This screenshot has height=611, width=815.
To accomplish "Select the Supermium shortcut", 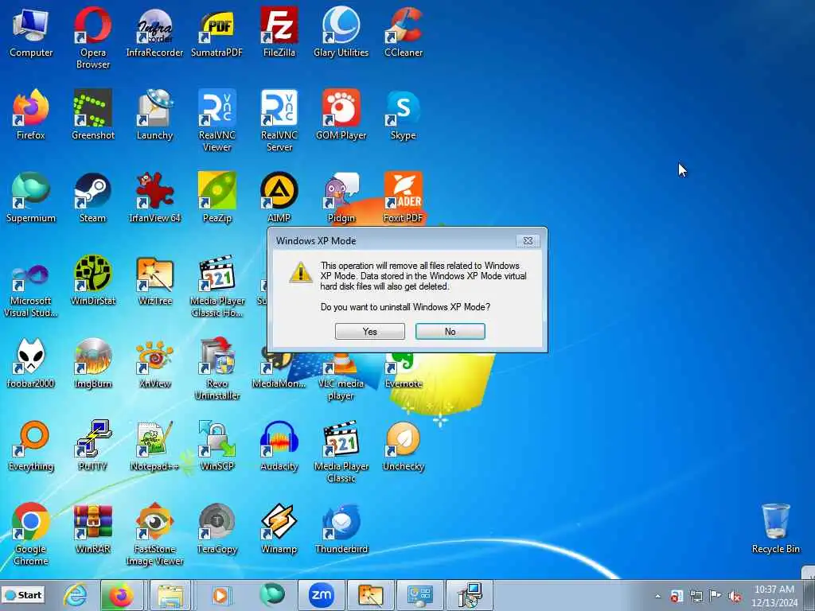I will click(x=31, y=197).
